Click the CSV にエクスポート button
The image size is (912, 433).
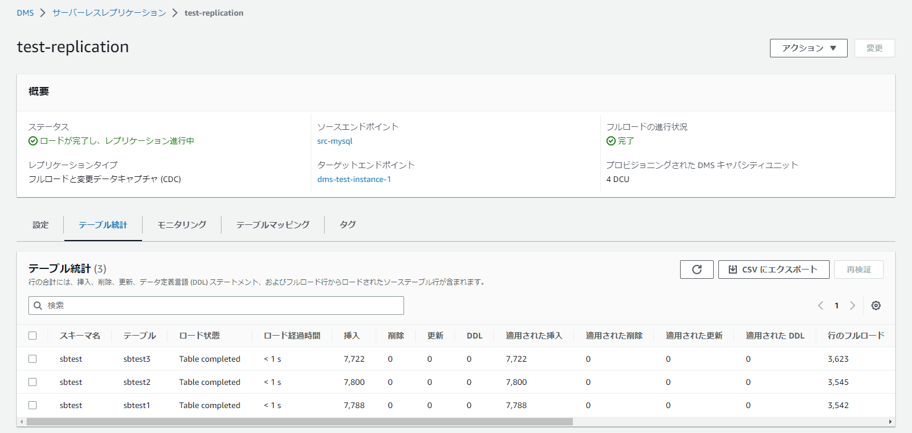coord(773,270)
